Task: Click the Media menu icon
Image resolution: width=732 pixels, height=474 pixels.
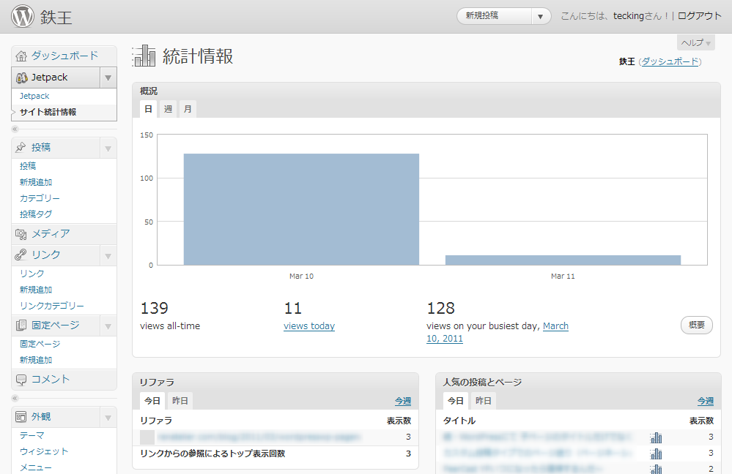Action: point(21,234)
